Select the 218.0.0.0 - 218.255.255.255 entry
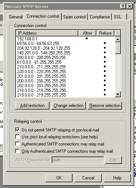136x188 pixels. point(65,90)
